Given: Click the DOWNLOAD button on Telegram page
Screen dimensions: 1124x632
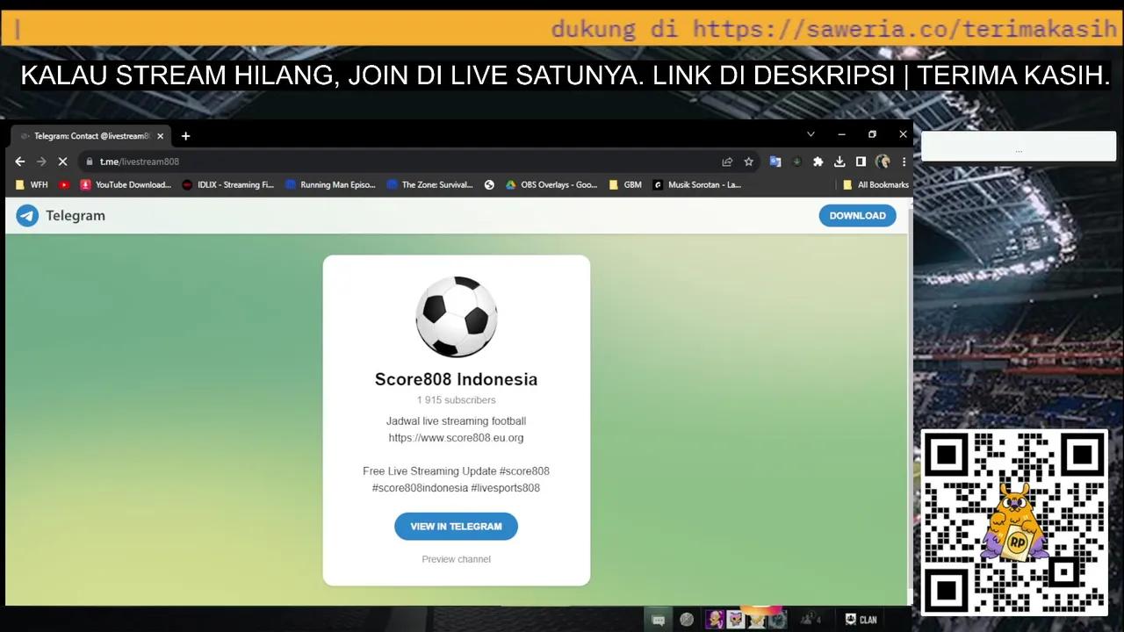Looking at the screenshot, I should tap(857, 216).
